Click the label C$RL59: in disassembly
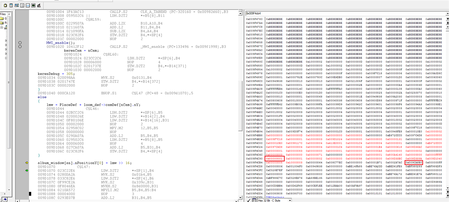This screenshot has height=202, width=449. pyautogui.click(x=93, y=19)
